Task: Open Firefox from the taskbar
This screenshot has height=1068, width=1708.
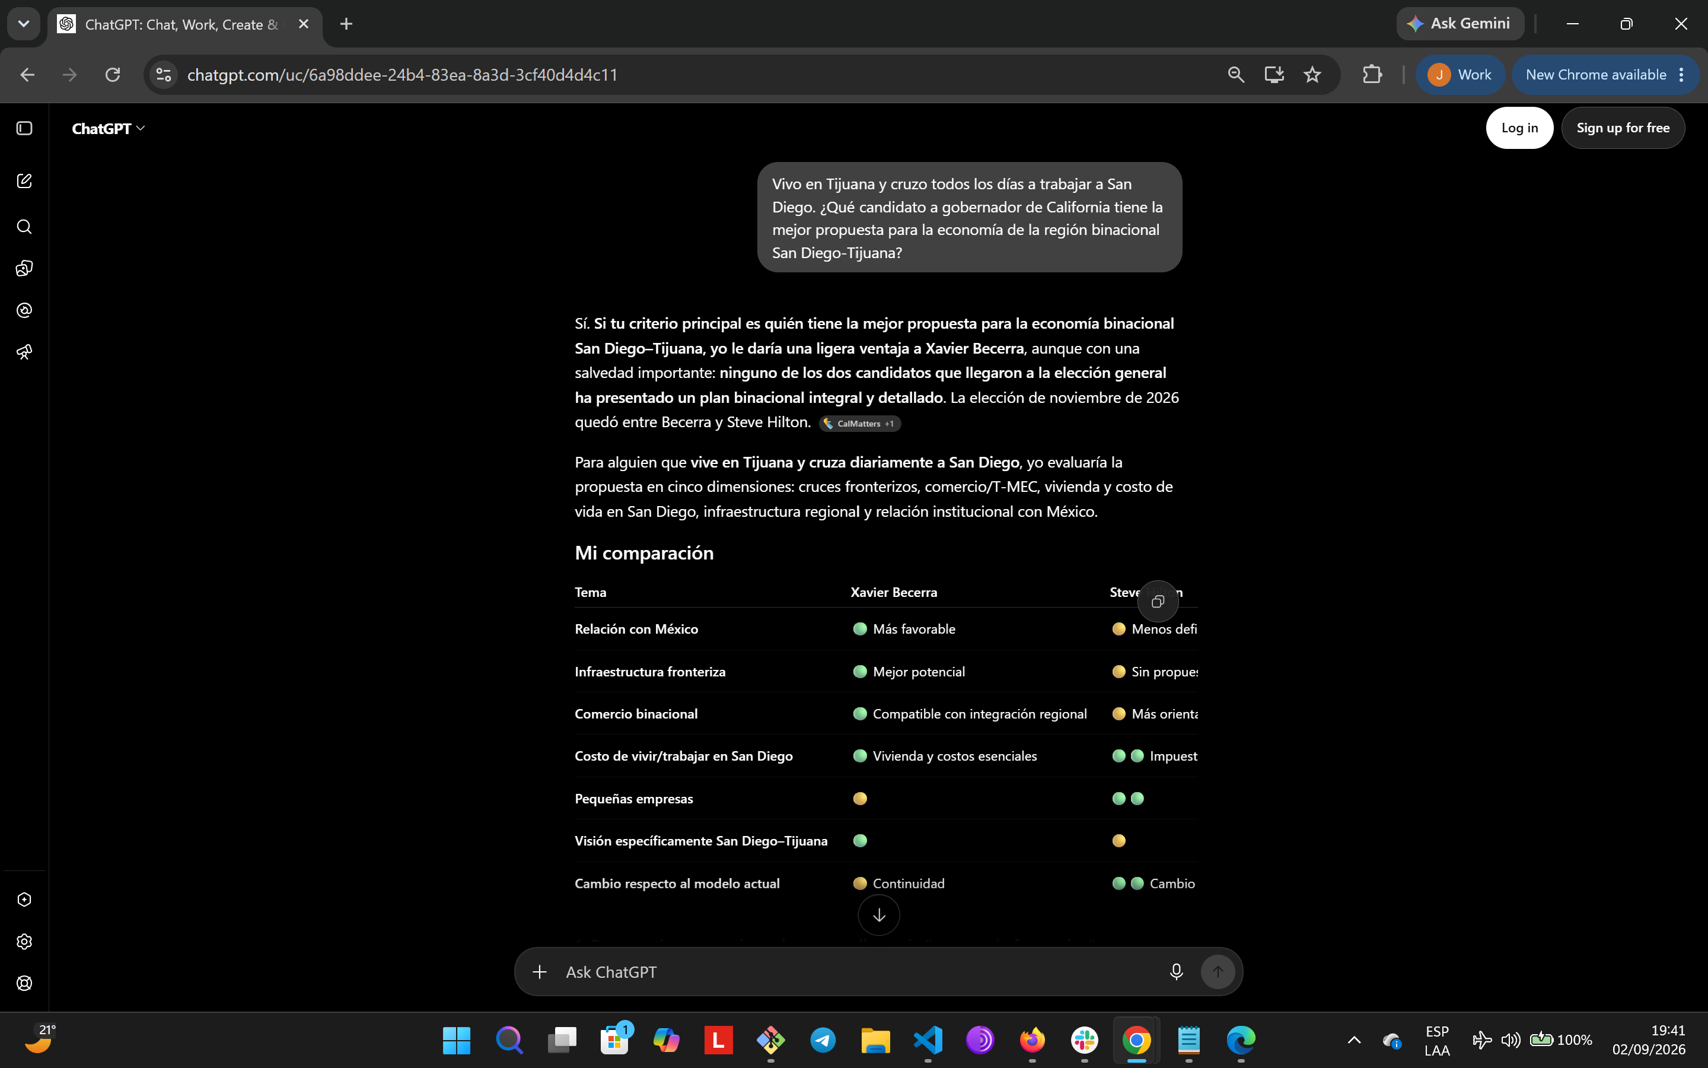Action: [1032, 1040]
